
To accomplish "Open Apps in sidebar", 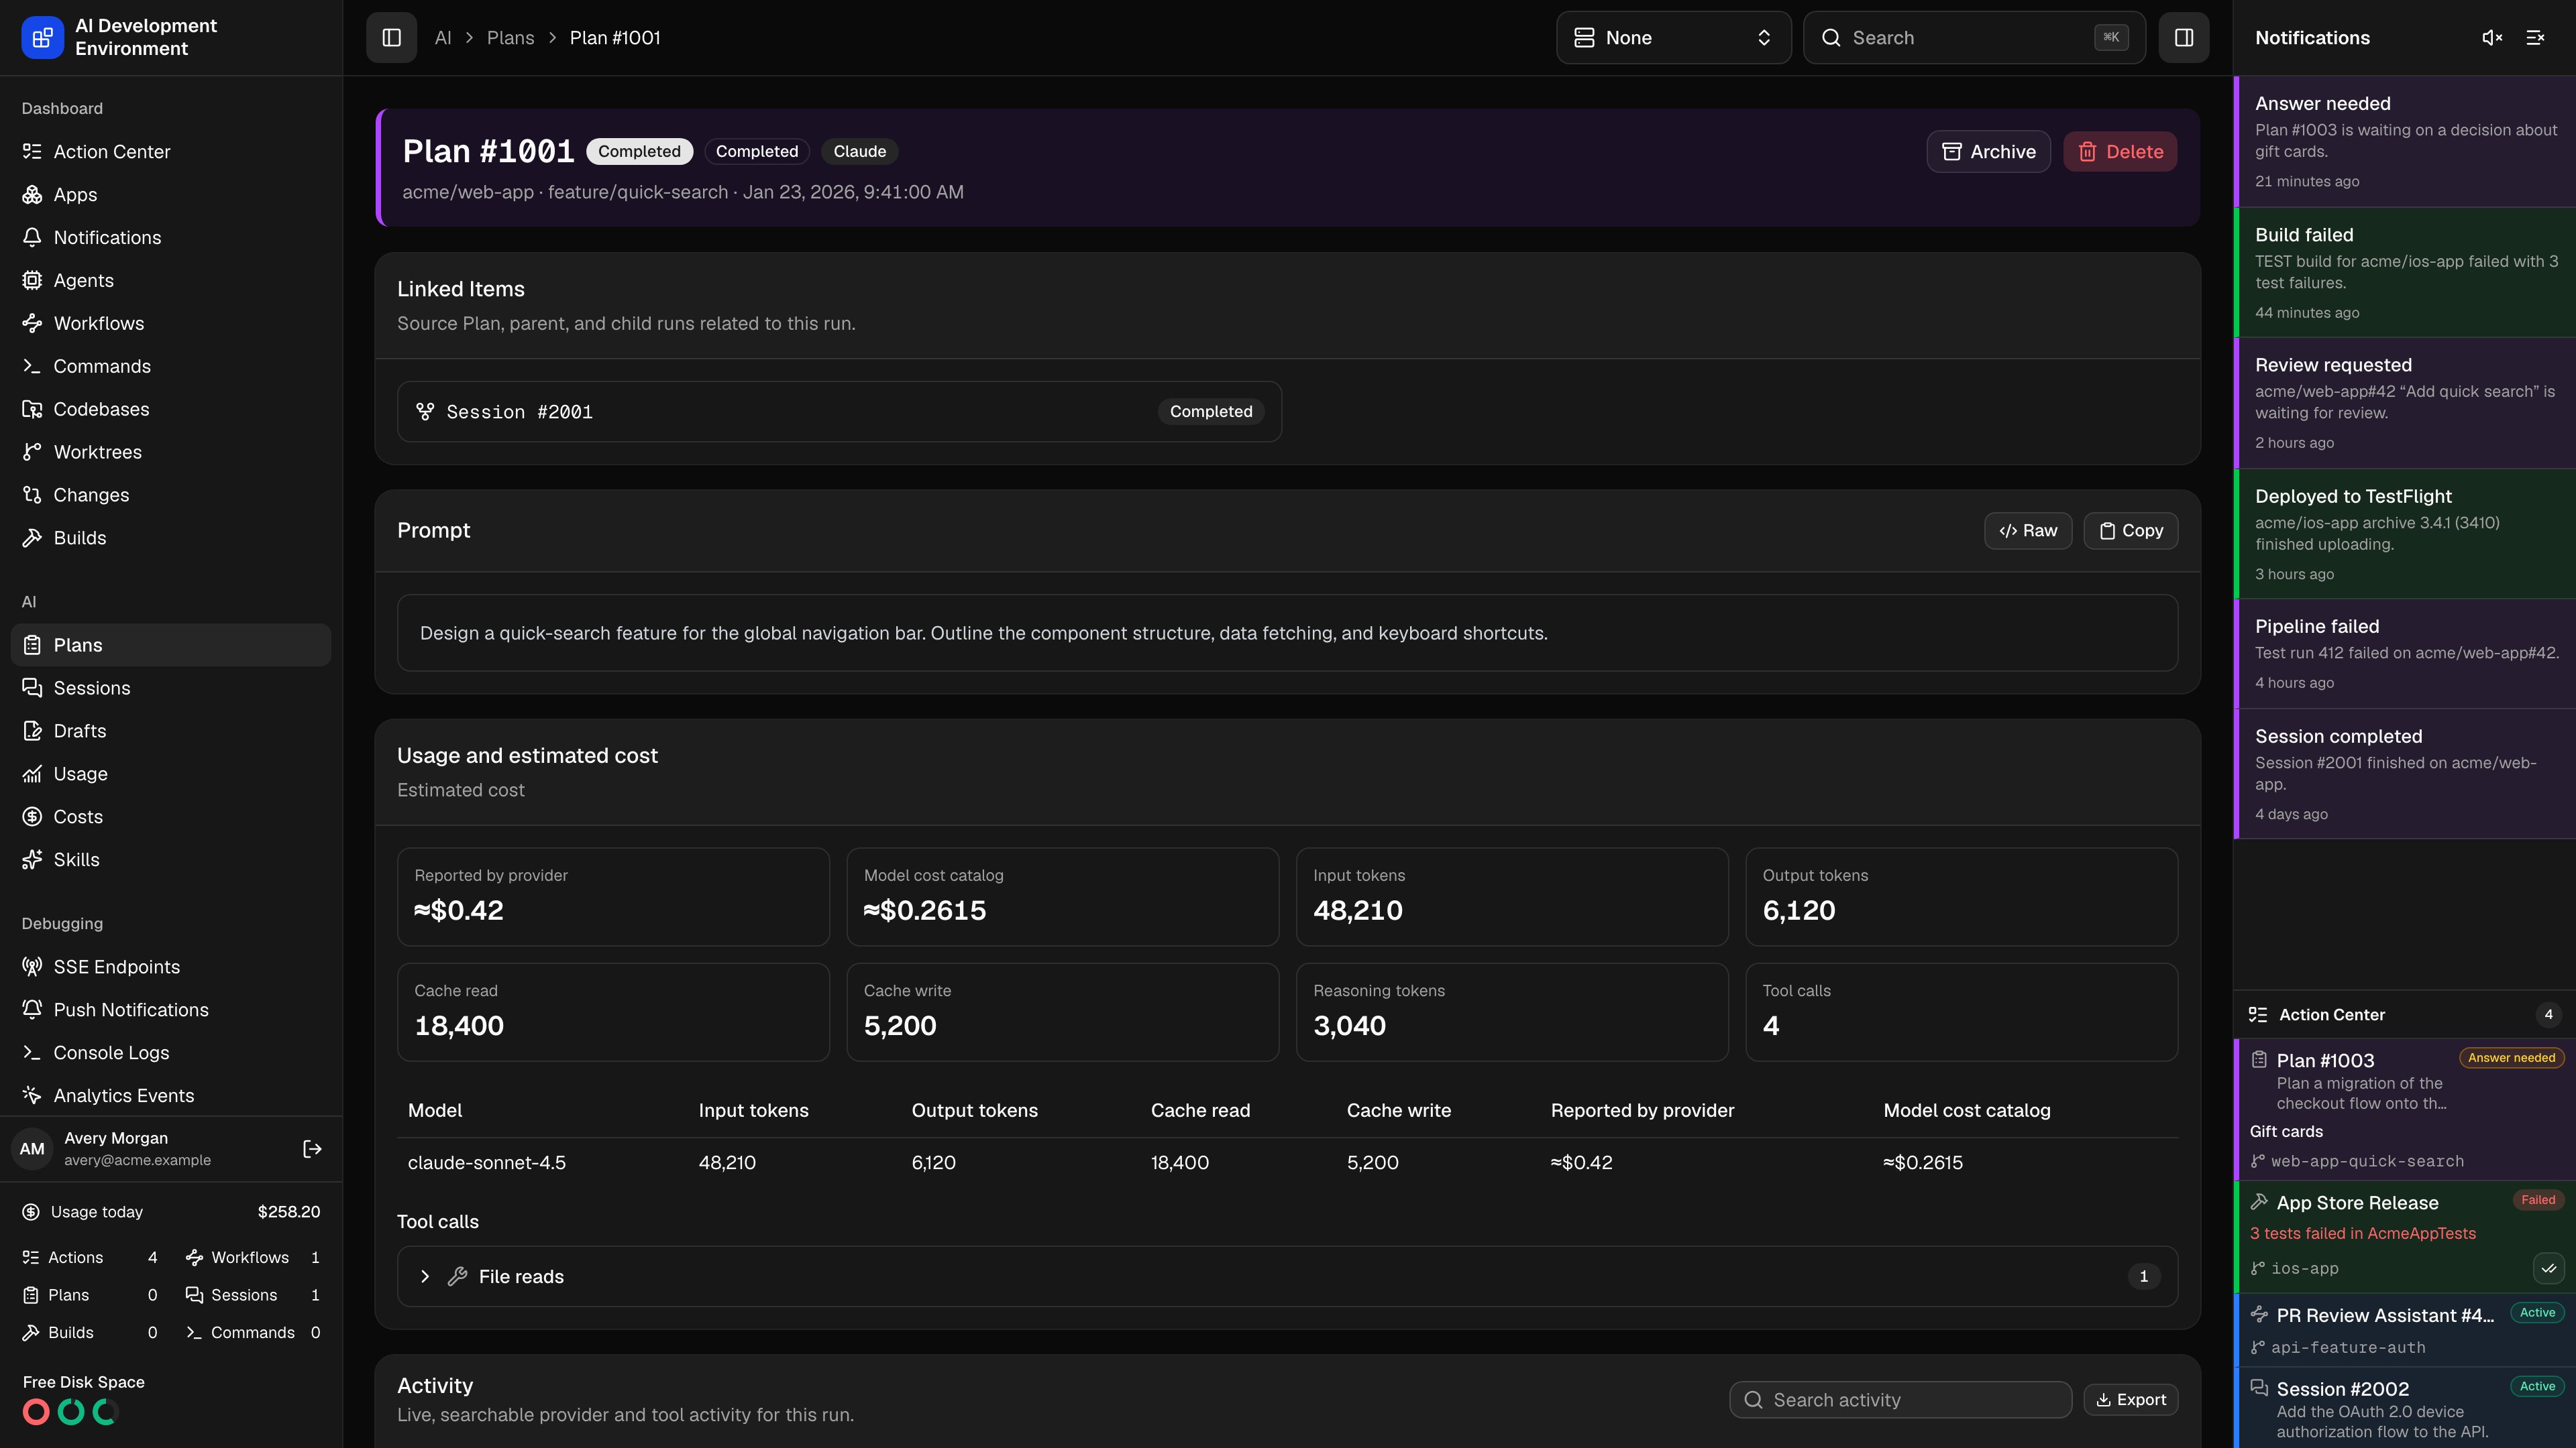I will [x=171, y=195].
